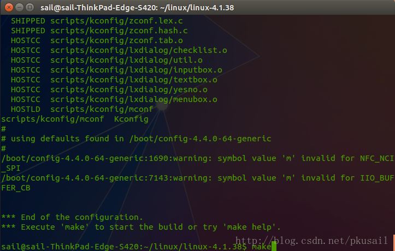Click the line ending in menubox.o
The width and height of the screenshot is (395, 251).
coord(114,99)
